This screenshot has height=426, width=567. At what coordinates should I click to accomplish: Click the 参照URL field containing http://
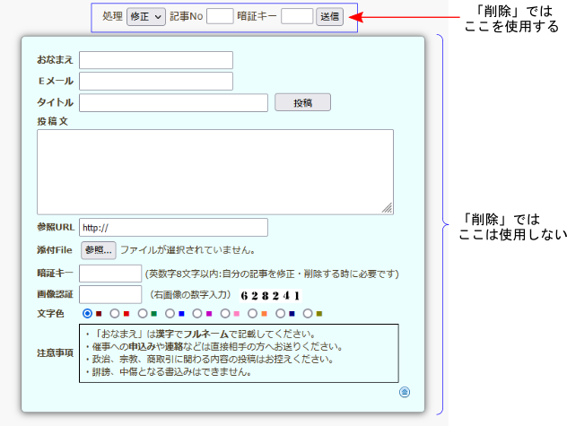[x=173, y=228]
